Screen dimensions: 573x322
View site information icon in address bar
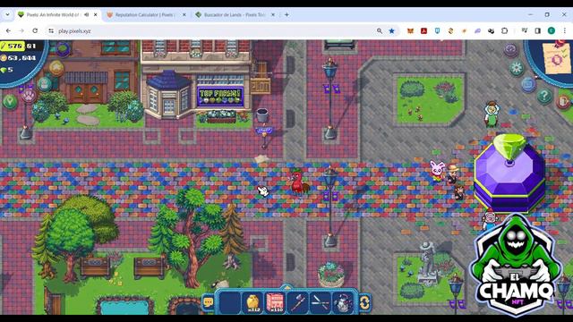click(x=51, y=31)
